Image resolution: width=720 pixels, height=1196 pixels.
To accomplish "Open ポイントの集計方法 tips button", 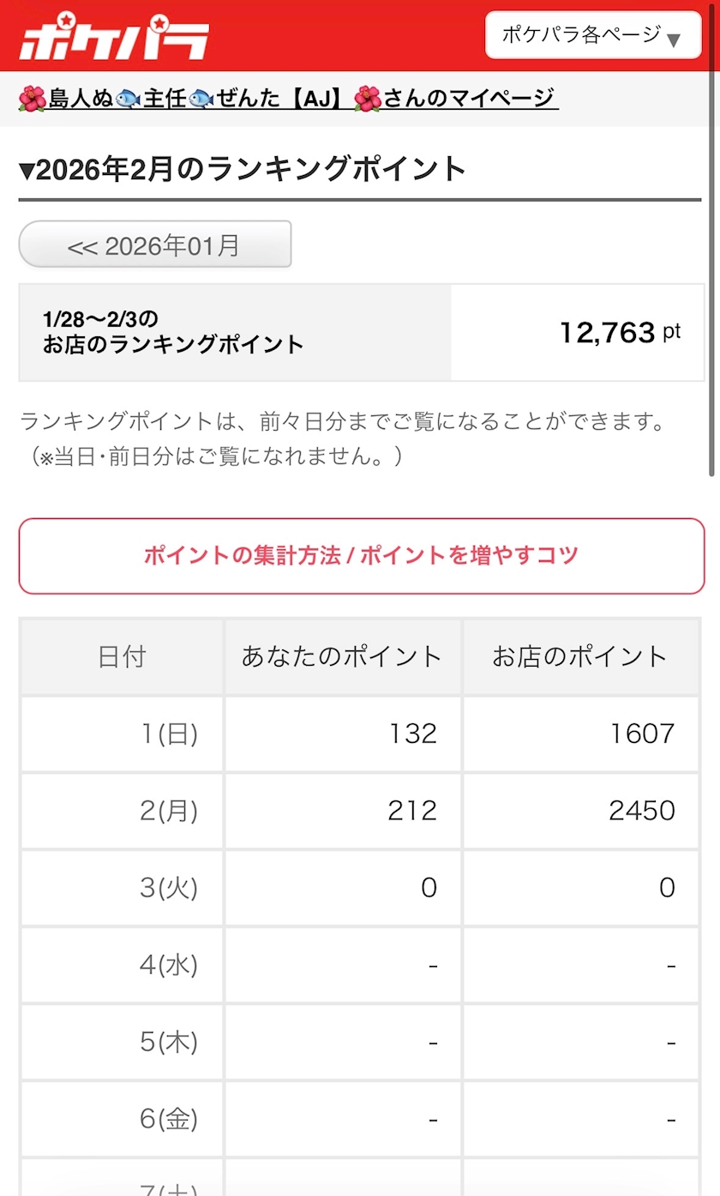I will click(x=361, y=556).
